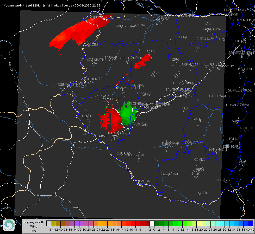The height and width of the screenshot is (234, 255).
Task: Click the SZEKSZARD city label
Action: tap(231, 147)
